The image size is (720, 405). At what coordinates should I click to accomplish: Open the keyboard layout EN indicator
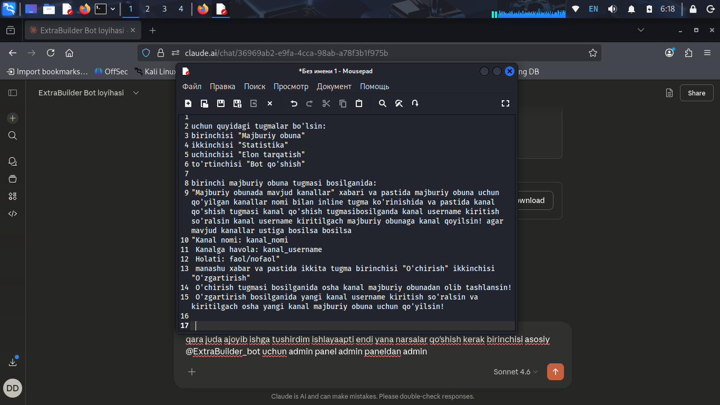[x=593, y=9]
